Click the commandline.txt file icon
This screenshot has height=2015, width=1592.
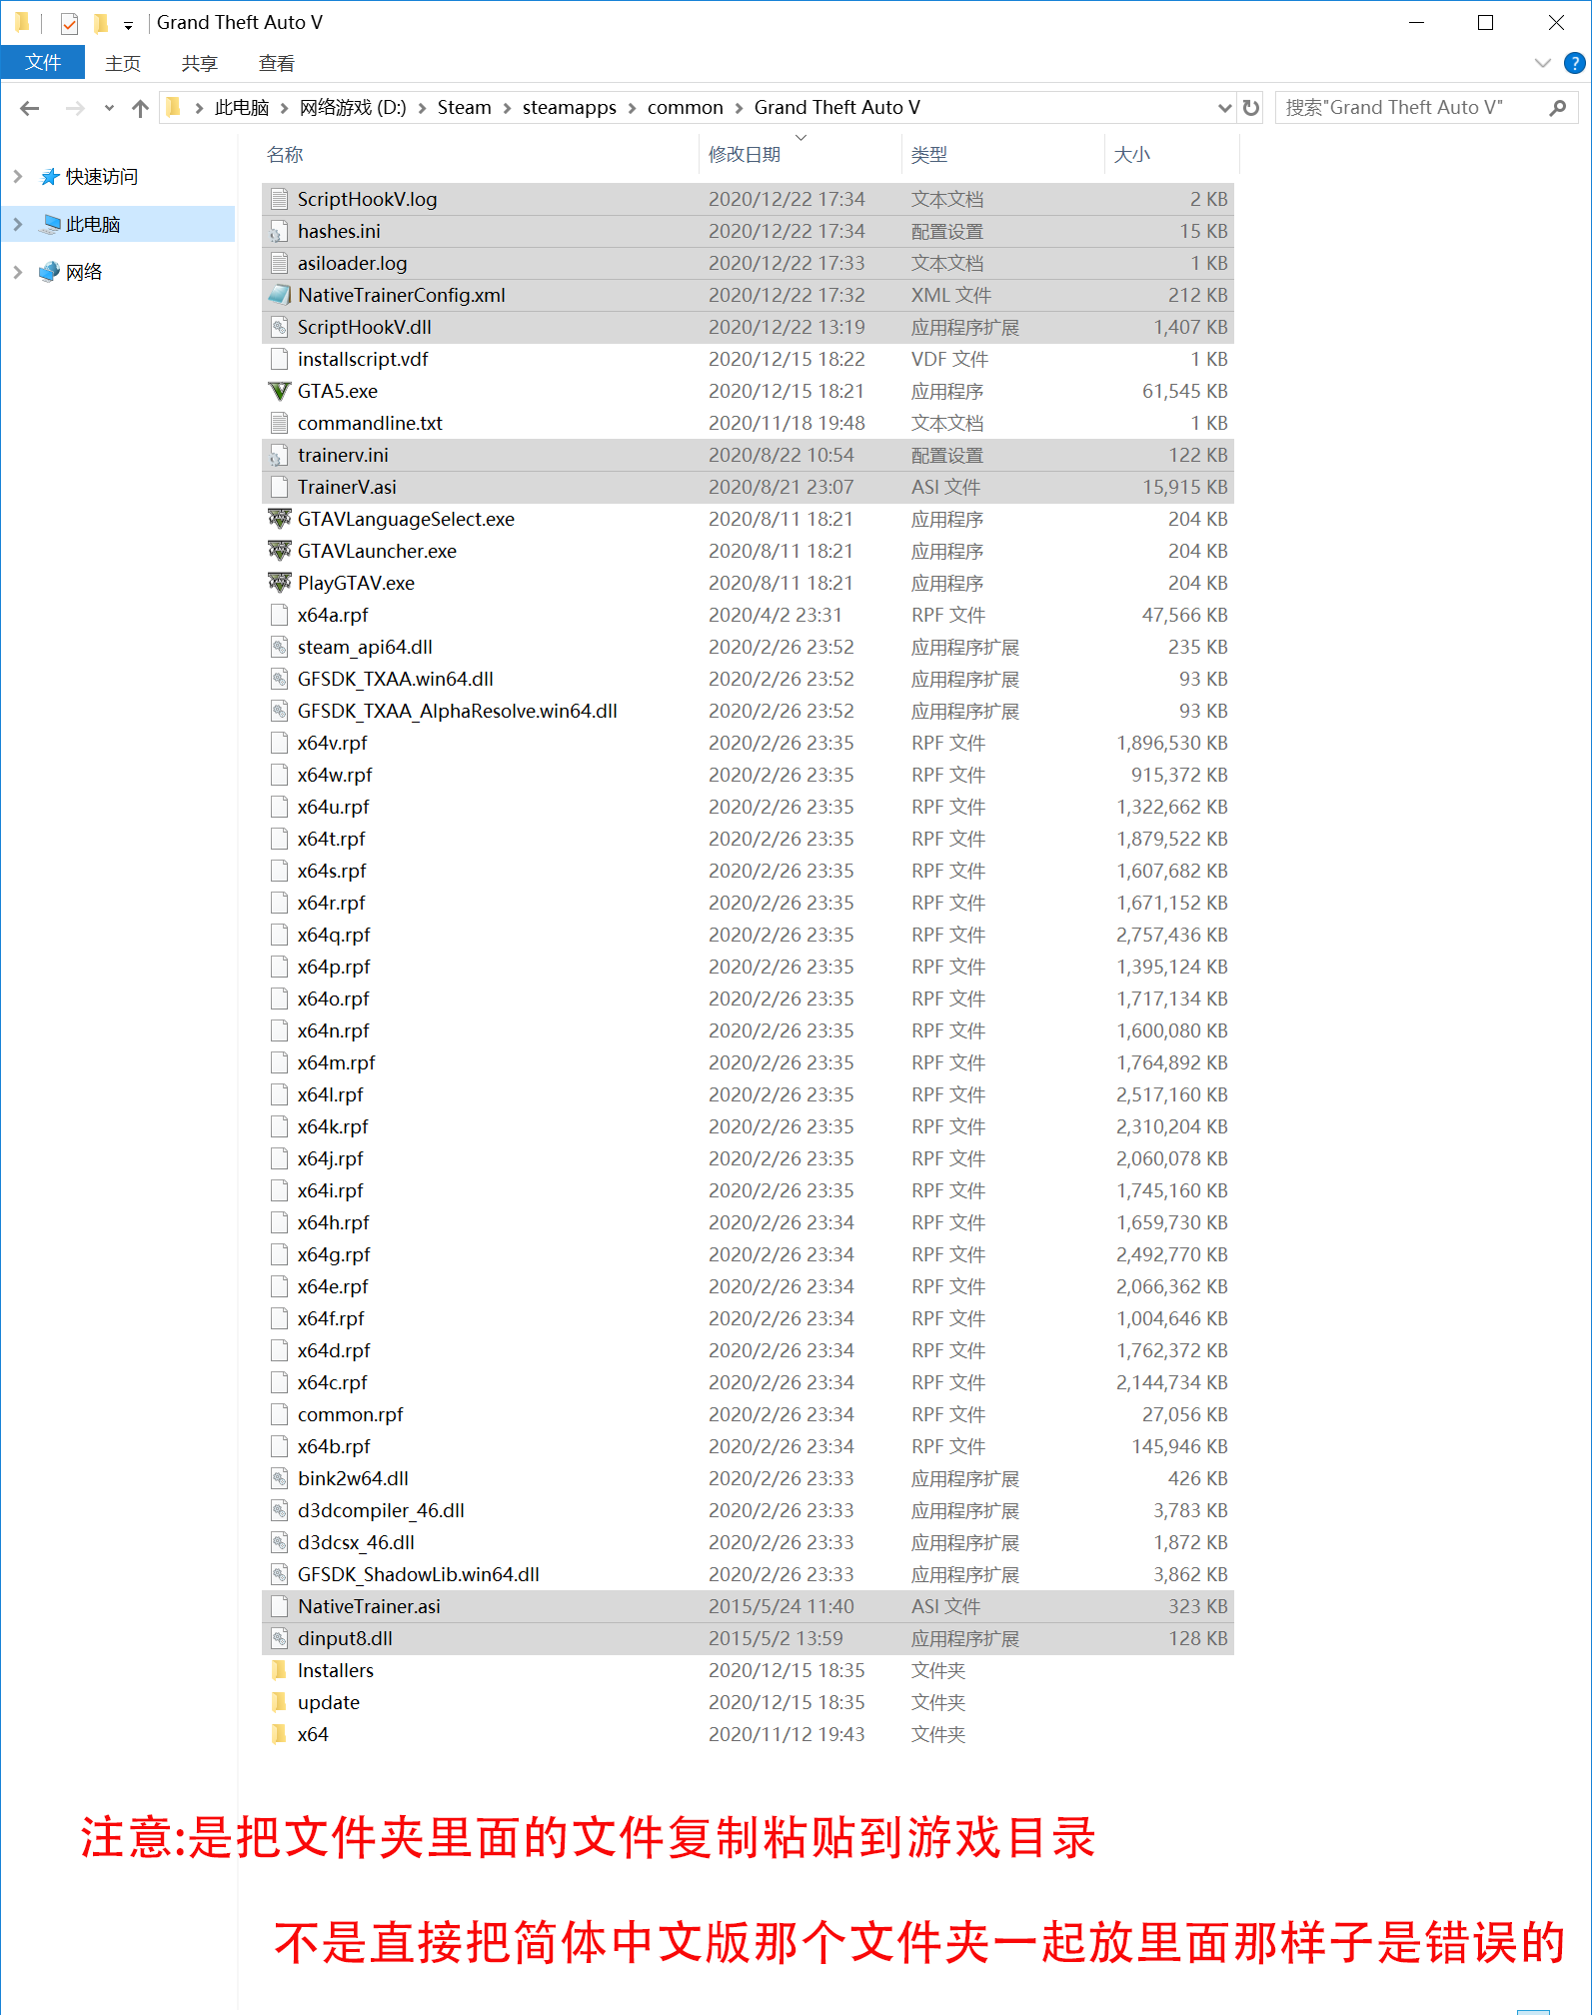280,423
